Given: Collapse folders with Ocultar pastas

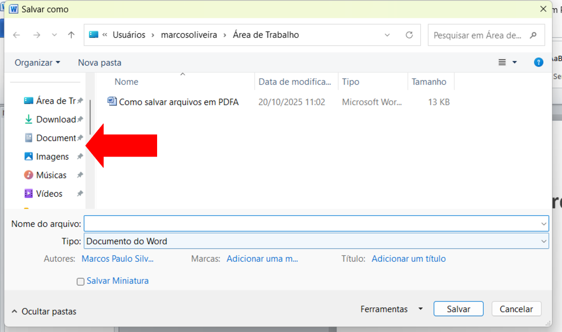Looking at the screenshot, I should 44,312.
